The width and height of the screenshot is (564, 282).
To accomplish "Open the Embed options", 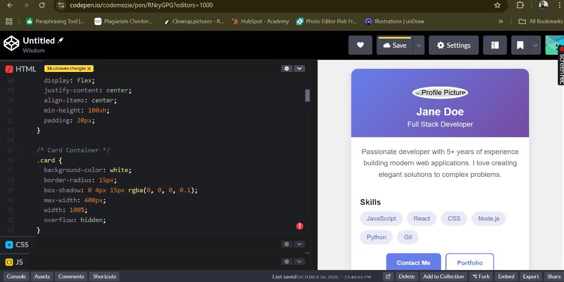I will 506,276.
